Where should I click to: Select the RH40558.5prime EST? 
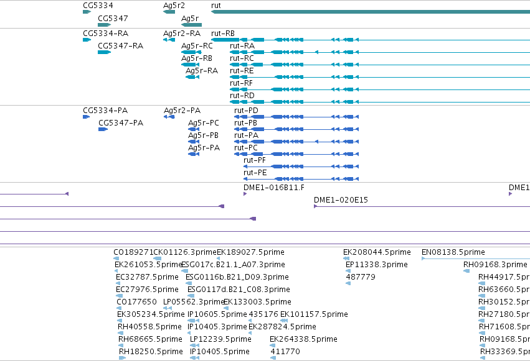click(x=120, y=333)
